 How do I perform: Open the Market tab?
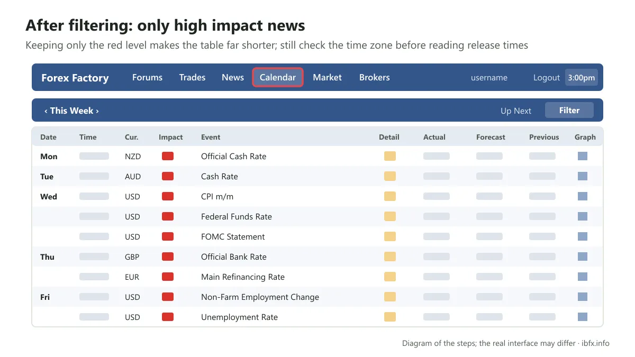pos(327,77)
